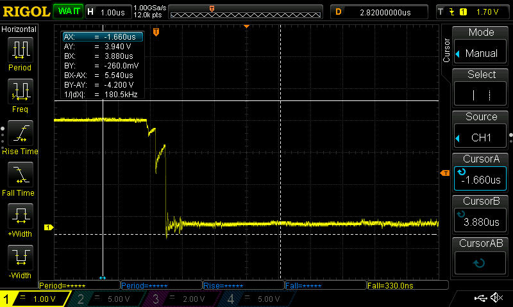Open the cursor Mode Manual menu
The width and height of the screenshot is (513, 307).
point(481,46)
